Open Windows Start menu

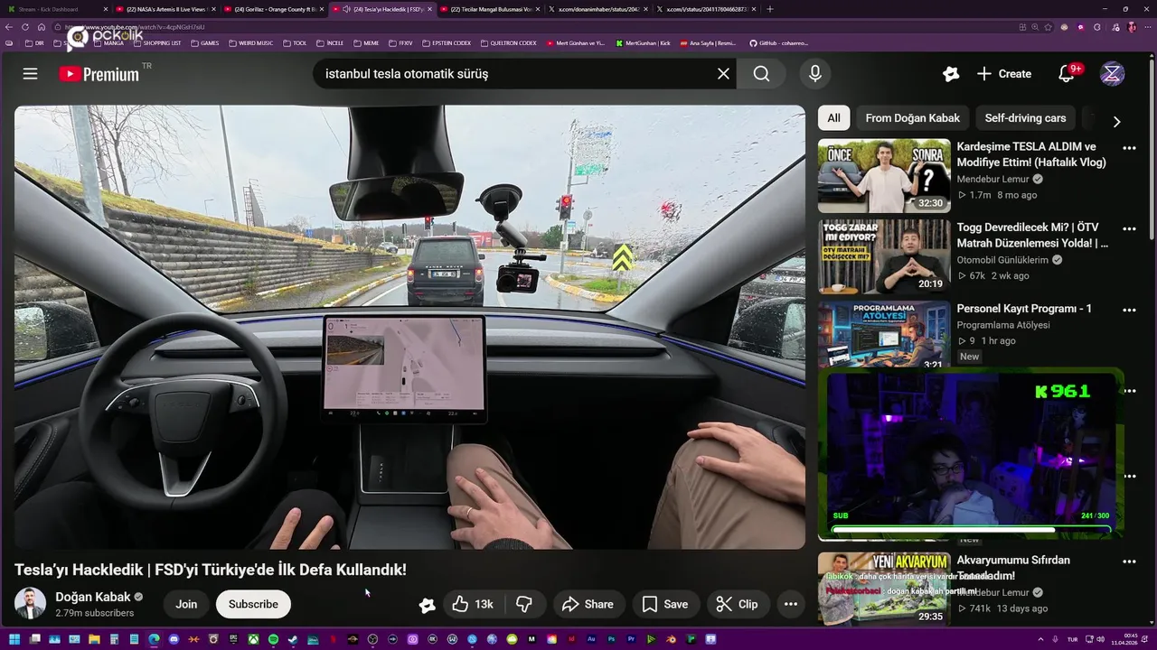[14, 639]
